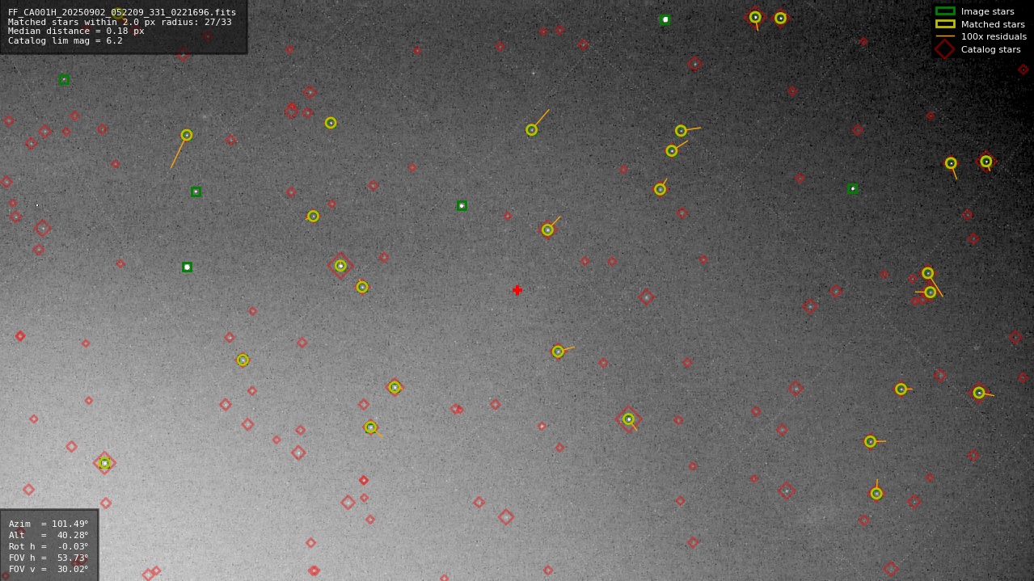
Task: Click the "FOV v = 30.02°" value
Action: point(49,569)
